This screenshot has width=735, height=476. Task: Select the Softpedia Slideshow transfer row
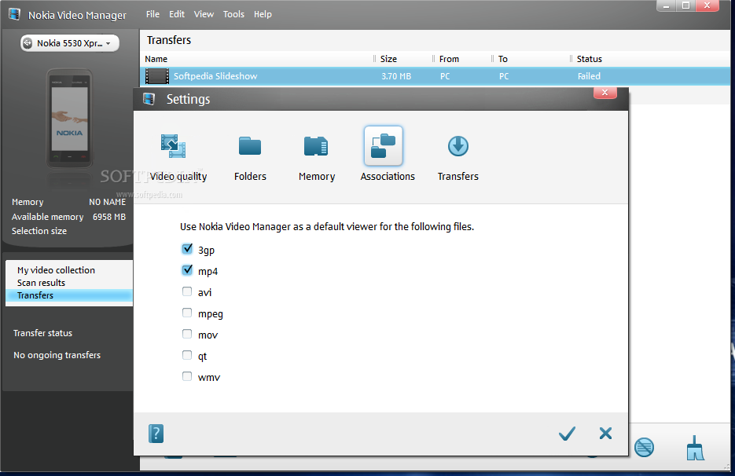435,76
